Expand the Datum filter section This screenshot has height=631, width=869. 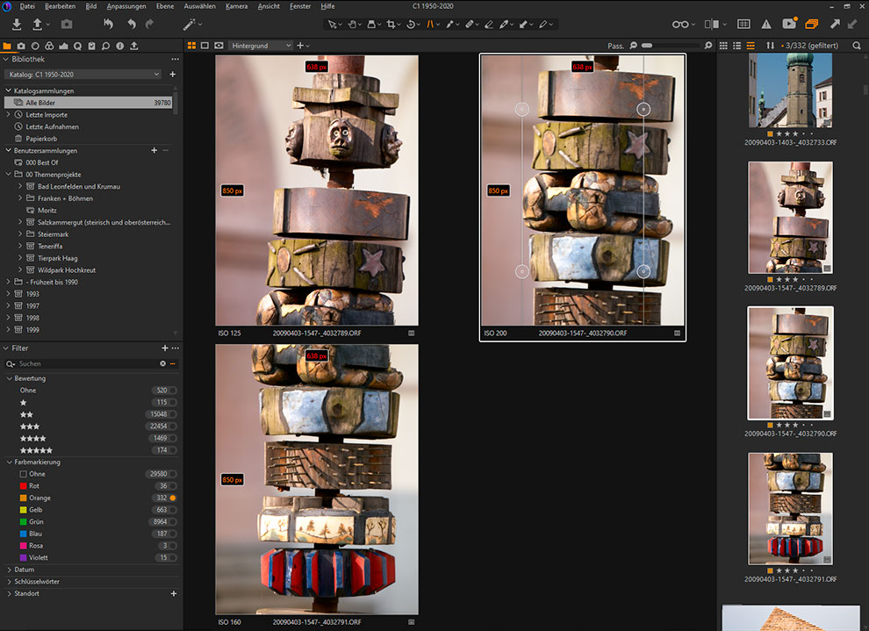10,570
